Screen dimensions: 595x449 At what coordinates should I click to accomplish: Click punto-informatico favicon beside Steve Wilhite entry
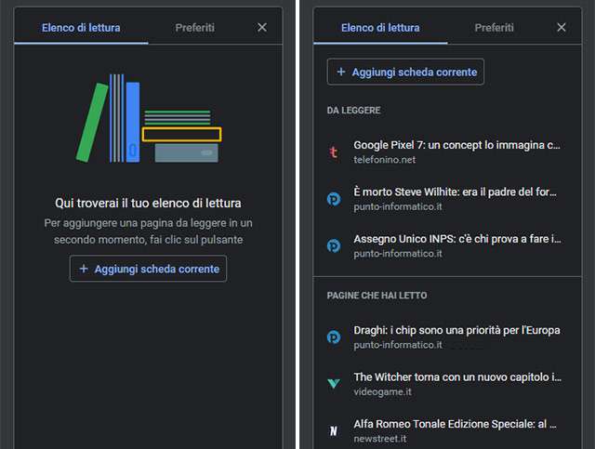pos(334,199)
